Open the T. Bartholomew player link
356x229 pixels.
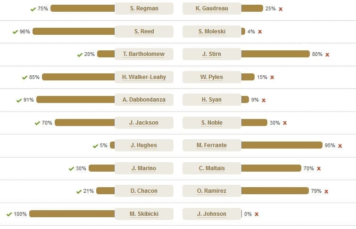pyautogui.click(x=144, y=54)
